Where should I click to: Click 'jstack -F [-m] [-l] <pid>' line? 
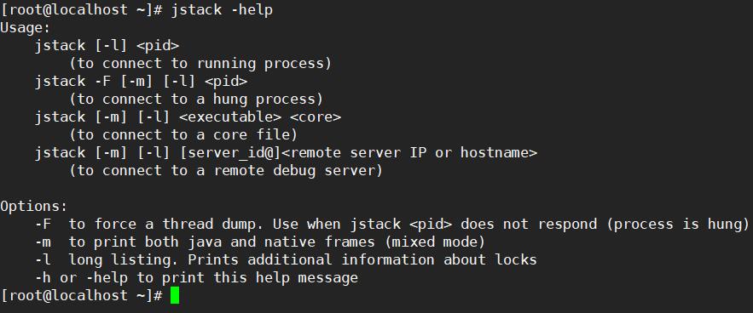click(141, 82)
